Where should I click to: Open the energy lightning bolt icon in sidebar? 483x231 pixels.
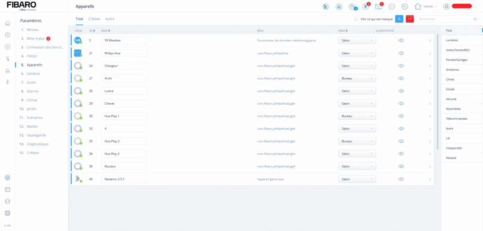coord(8,82)
